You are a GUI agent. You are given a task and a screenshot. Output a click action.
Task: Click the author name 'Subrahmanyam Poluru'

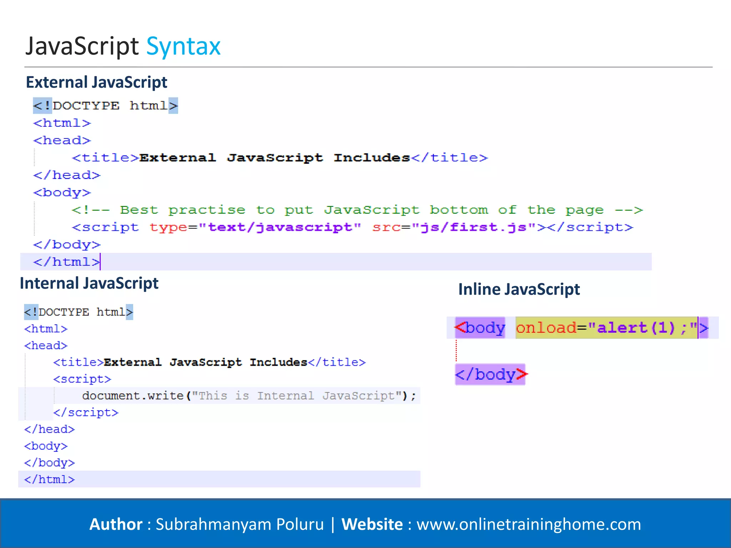coord(240,524)
